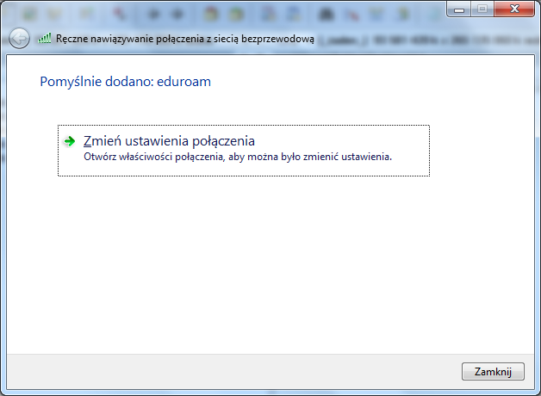The width and height of the screenshot is (541, 396).
Task: Click the back arrow button in wizard header
Action: [x=19, y=39]
